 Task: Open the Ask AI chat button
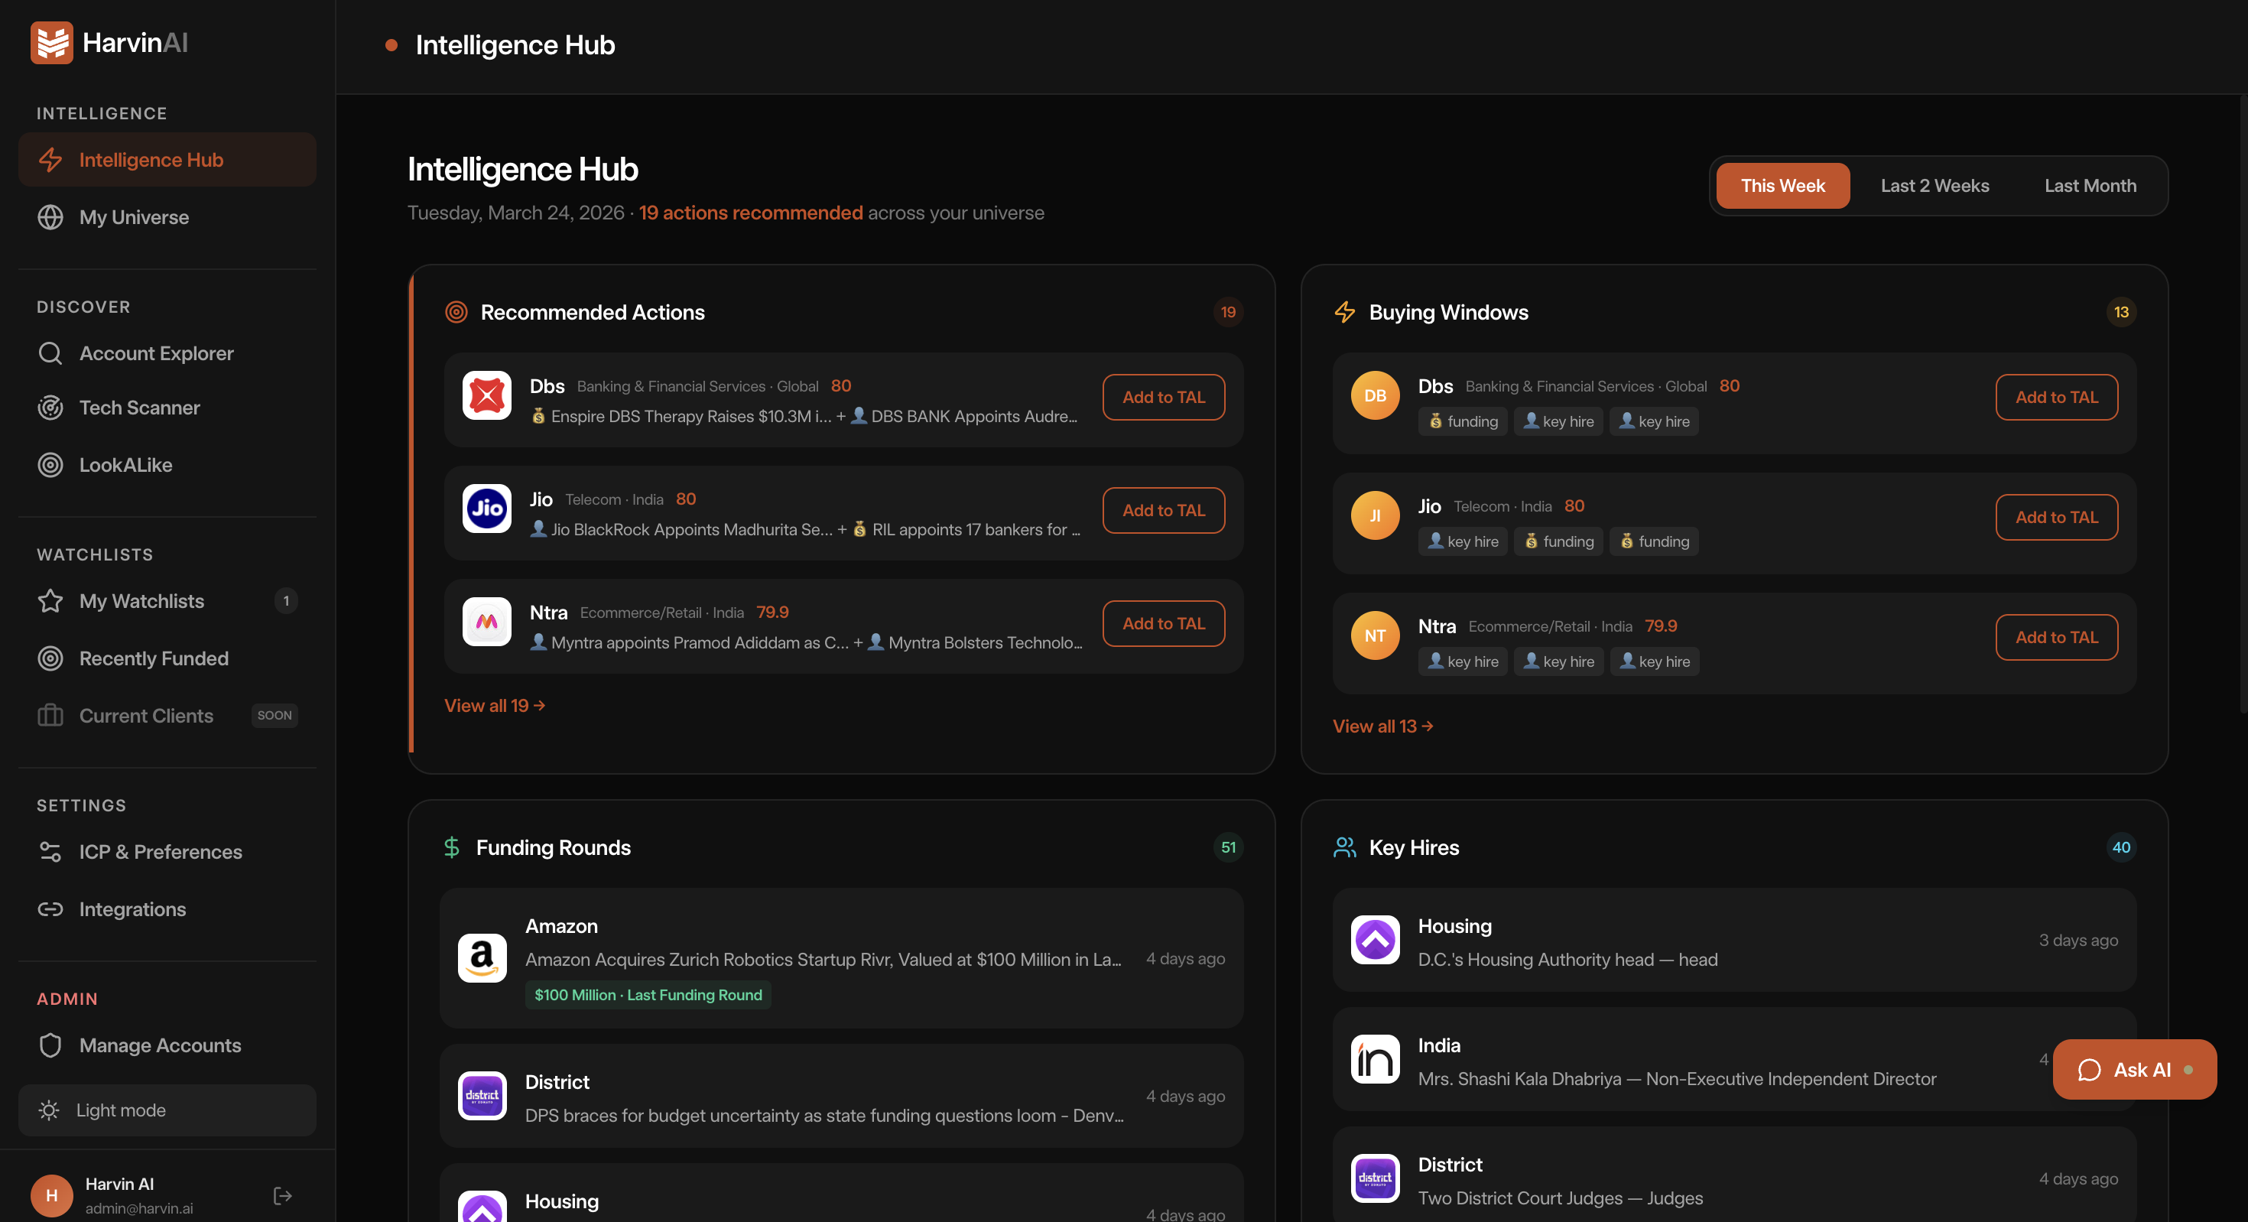(2135, 1070)
